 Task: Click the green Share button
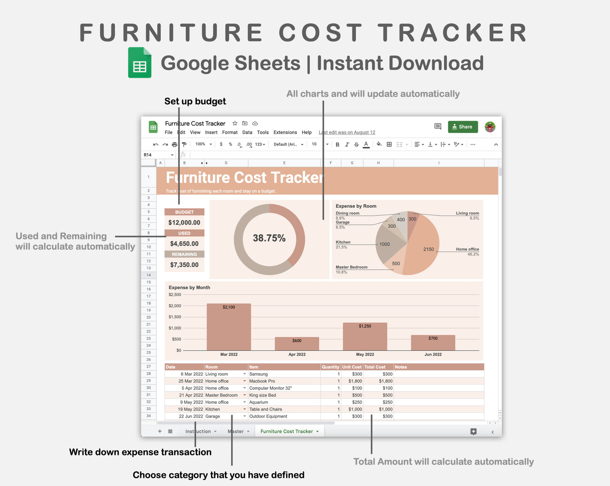(x=463, y=127)
